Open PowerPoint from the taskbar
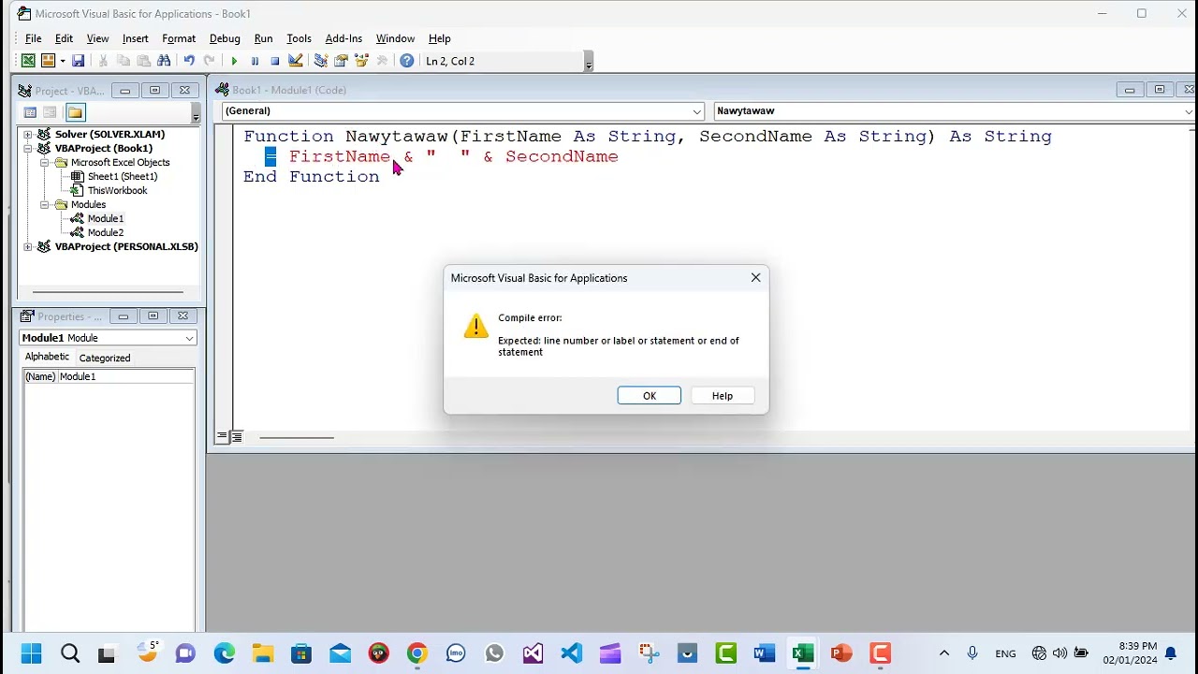This screenshot has width=1198, height=674. tap(841, 653)
